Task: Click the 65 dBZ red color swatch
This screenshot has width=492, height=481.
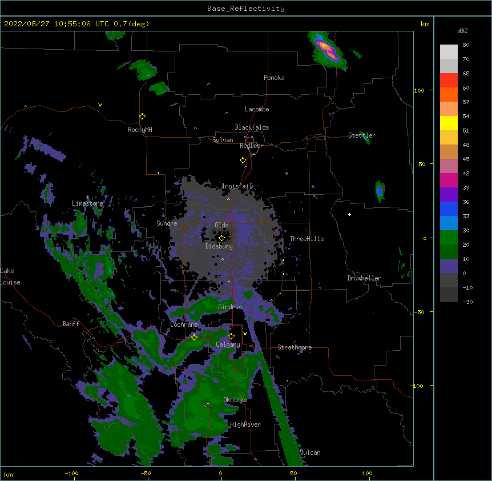Action: pos(449,81)
